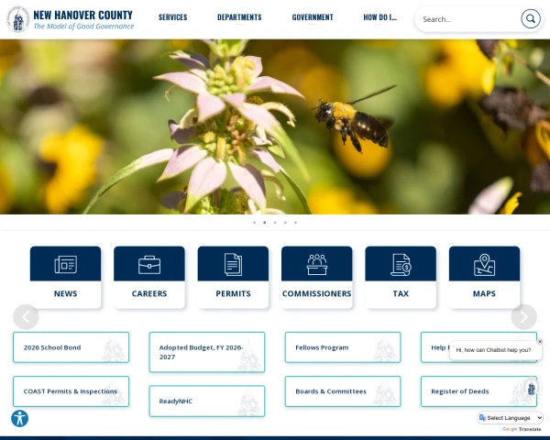Click the COMMISSIONERS tile label
This screenshot has height=440, width=550.
(317, 293)
